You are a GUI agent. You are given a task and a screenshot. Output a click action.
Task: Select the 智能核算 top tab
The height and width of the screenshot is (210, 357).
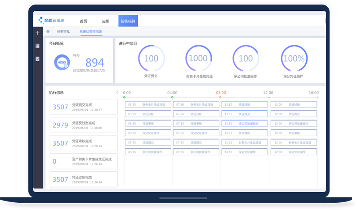click(128, 21)
